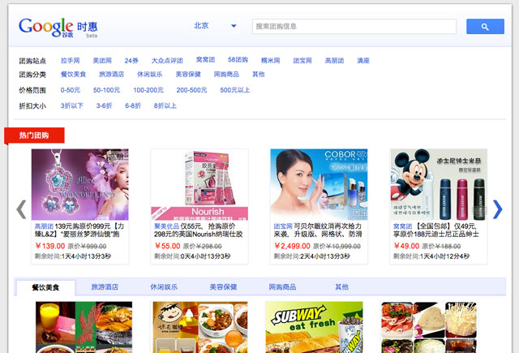
Task: Open the Alice in Wonderland necklace deal image
Action: tap(79, 184)
